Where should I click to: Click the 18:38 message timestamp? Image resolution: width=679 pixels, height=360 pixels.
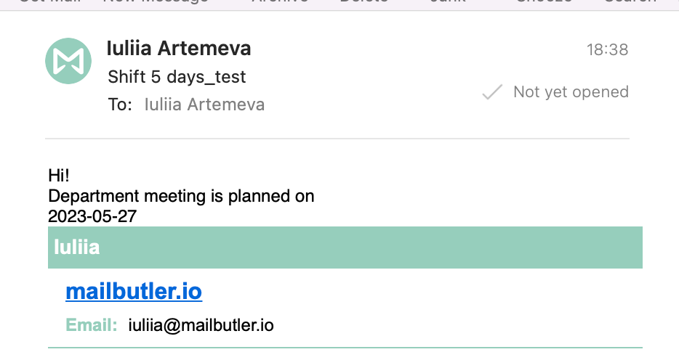[x=607, y=49]
